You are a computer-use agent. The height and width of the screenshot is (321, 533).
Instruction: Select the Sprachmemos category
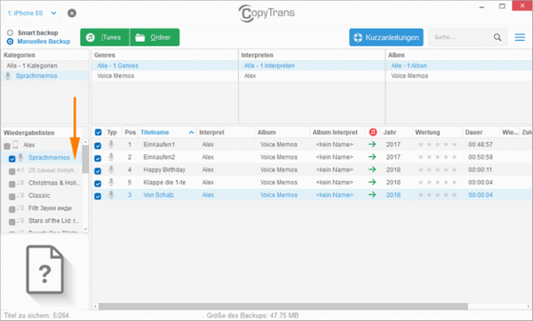(45, 75)
